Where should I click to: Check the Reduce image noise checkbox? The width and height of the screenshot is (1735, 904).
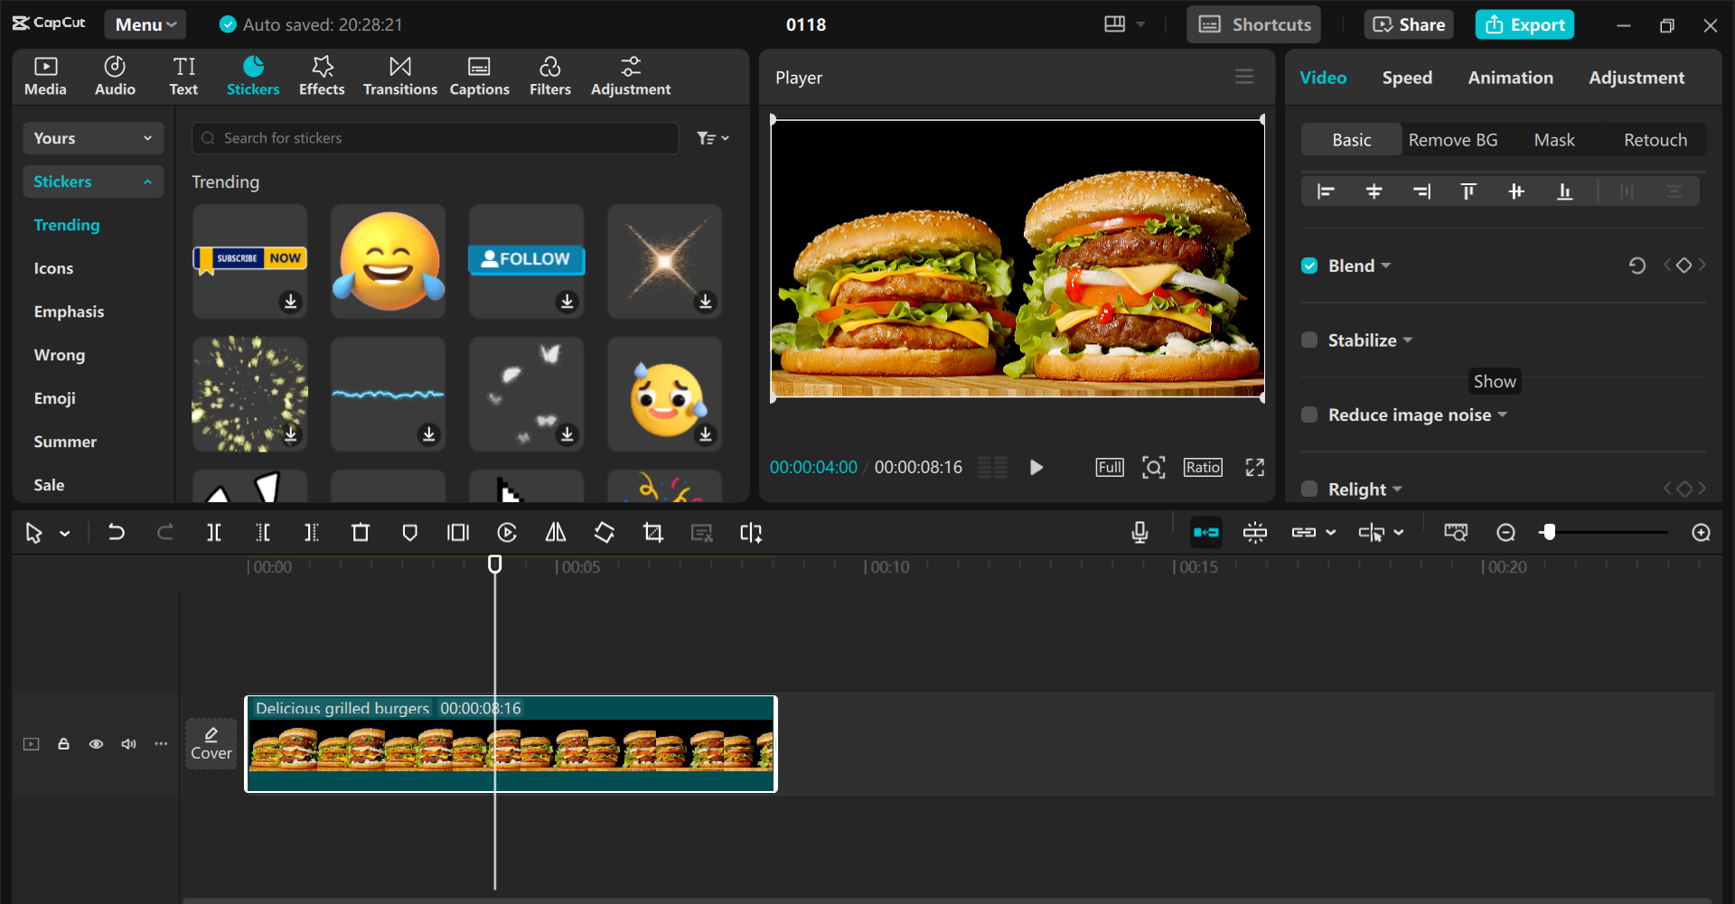pyautogui.click(x=1309, y=415)
